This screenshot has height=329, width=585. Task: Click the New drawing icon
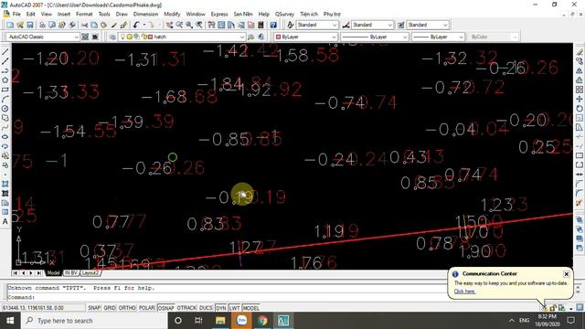(10, 25)
